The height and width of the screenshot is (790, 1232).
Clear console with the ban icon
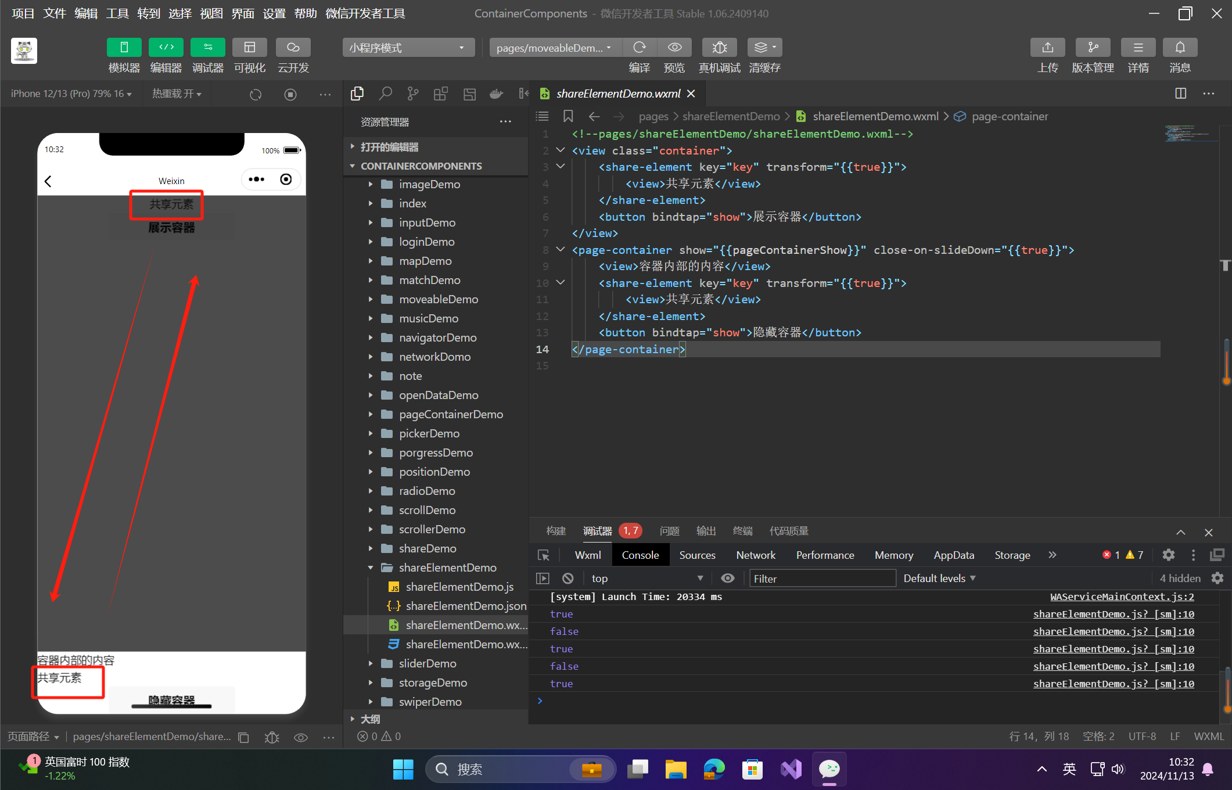tap(568, 579)
